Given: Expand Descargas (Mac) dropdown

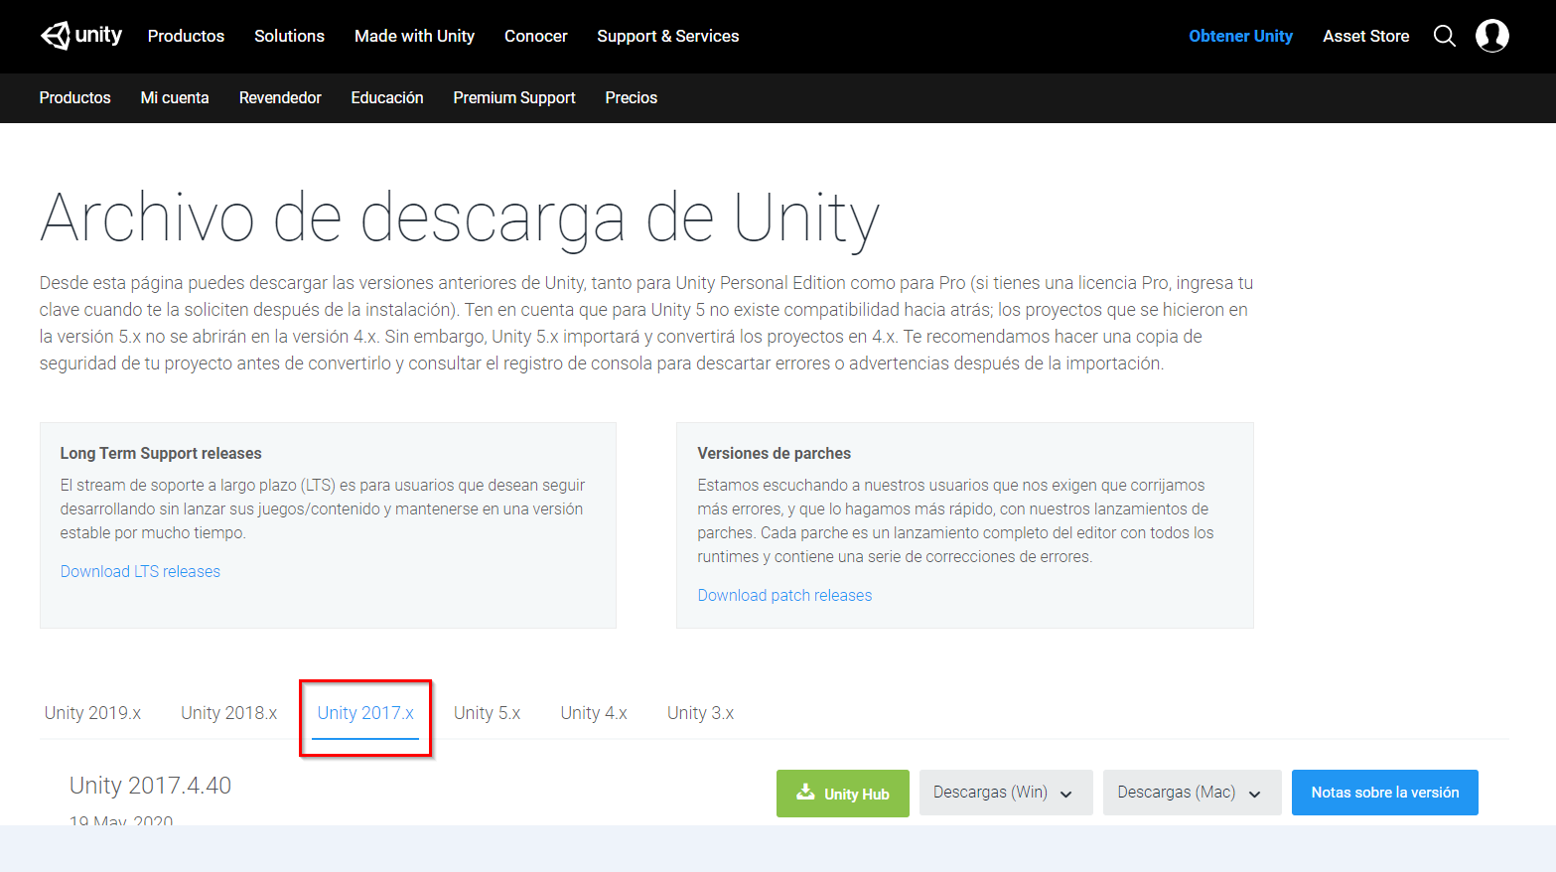Looking at the screenshot, I should pos(1192,793).
